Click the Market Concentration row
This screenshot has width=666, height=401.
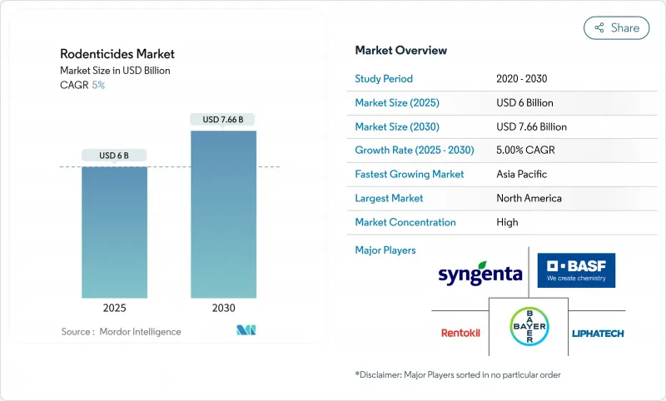point(490,222)
